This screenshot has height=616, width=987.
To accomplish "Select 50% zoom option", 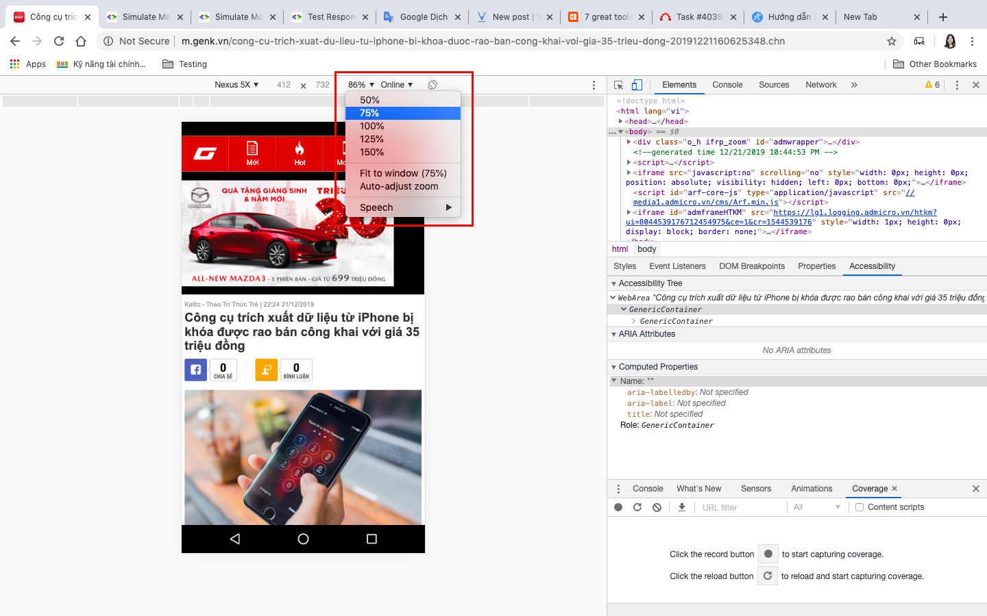I will pos(403,100).
